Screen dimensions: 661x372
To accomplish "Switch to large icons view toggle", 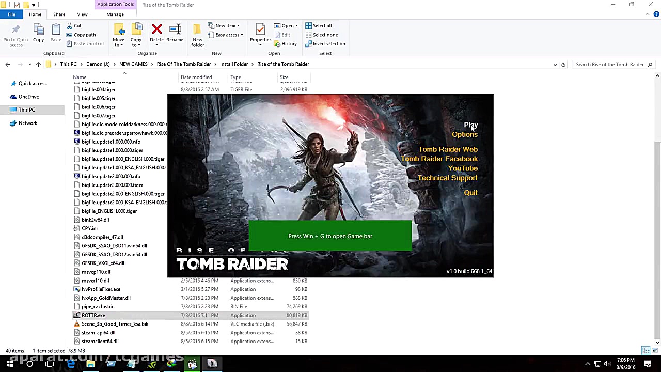I will click(x=654, y=351).
